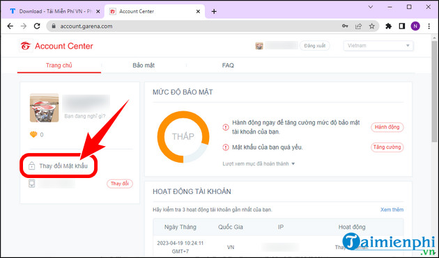The image size is (439, 258).
Task: Bookmark this page with the star icon
Action: [x=371, y=26]
